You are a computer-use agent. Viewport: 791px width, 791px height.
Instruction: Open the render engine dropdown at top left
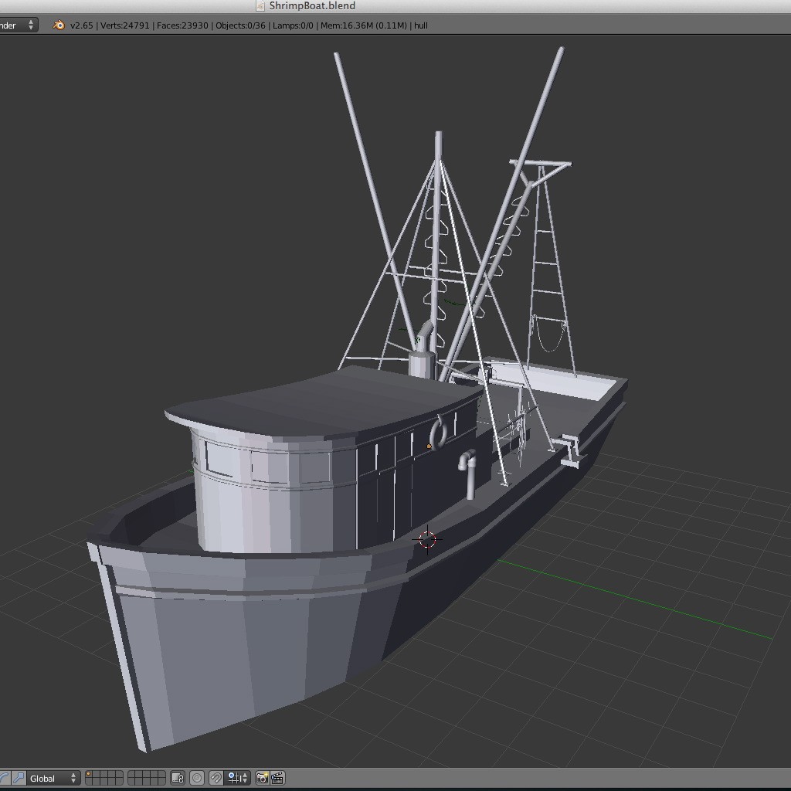(15, 25)
